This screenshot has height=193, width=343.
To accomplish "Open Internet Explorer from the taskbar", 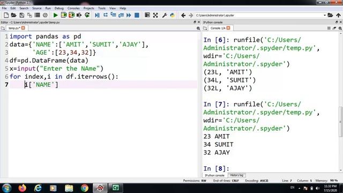I will (x=38, y=188).
